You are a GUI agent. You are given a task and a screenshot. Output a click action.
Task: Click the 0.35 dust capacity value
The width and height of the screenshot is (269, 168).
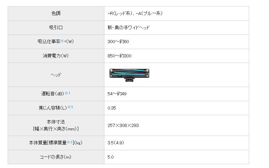click(112, 108)
